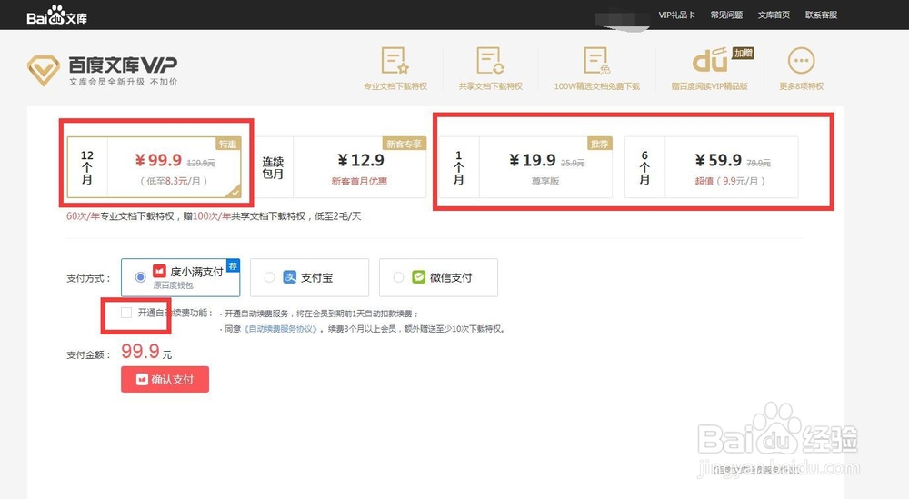Viewport: 909px width, 499px height.
Task: Click the 新客首月优惠 label
Action: [x=359, y=182]
